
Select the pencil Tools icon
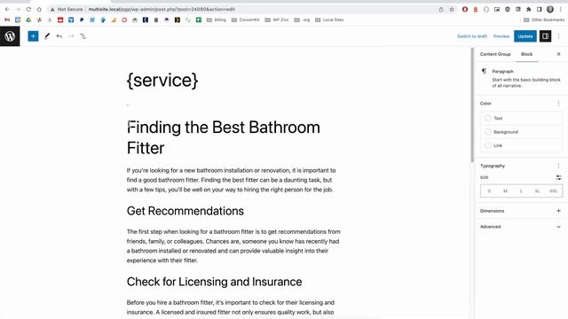[x=47, y=36]
